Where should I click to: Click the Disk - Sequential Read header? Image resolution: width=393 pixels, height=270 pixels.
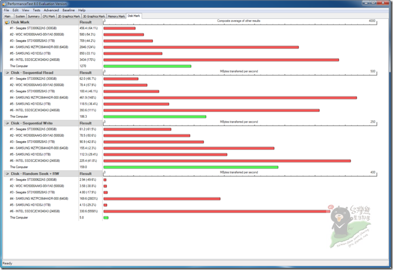(x=32, y=73)
